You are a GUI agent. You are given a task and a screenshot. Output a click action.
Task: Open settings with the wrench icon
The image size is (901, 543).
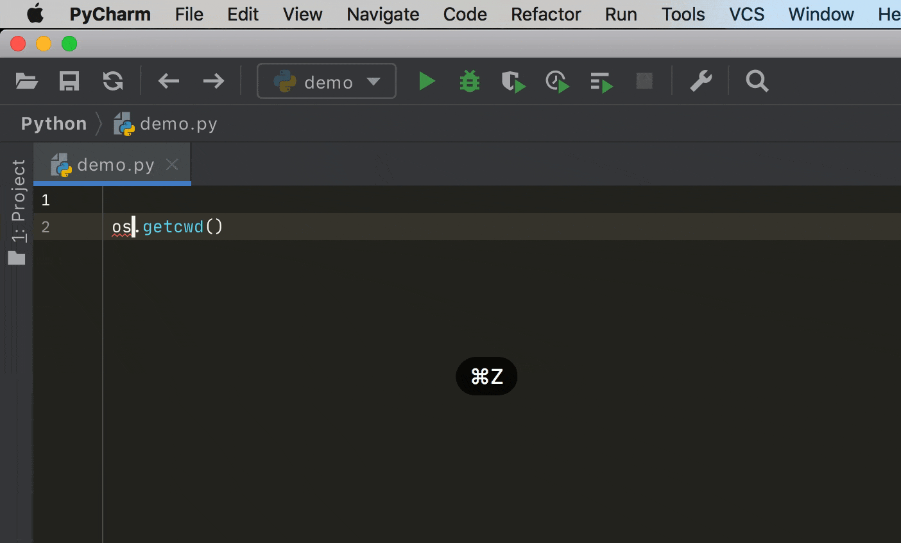coord(701,82)
